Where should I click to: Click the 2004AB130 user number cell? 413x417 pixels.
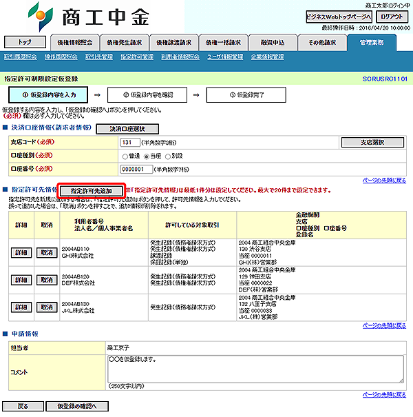point(76,304)
